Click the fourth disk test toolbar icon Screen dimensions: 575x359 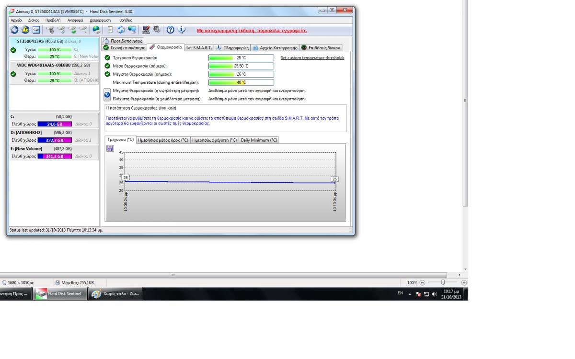coord(83,30)
